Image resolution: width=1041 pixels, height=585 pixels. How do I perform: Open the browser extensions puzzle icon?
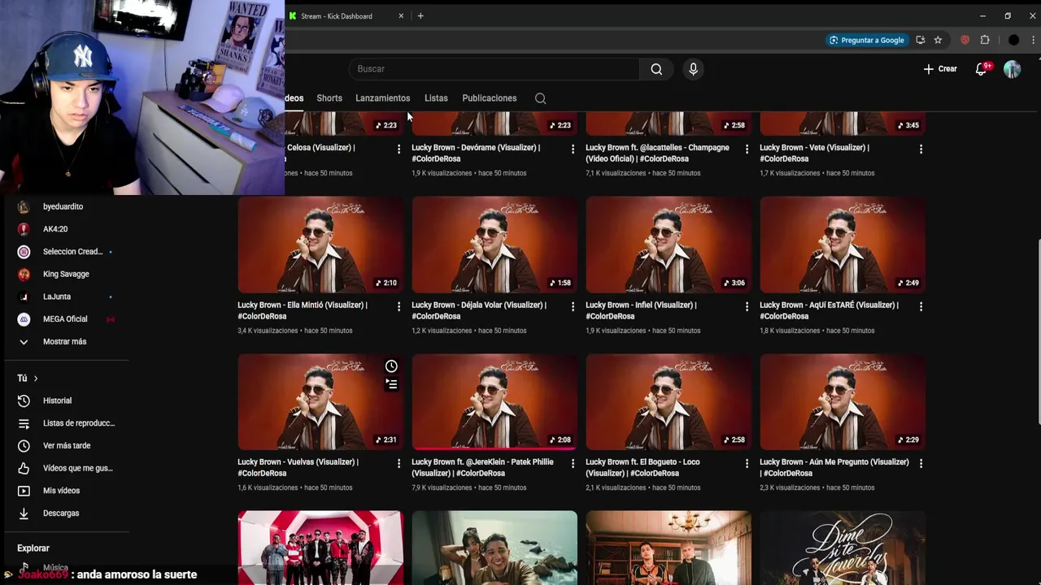[x=985, y=40]
